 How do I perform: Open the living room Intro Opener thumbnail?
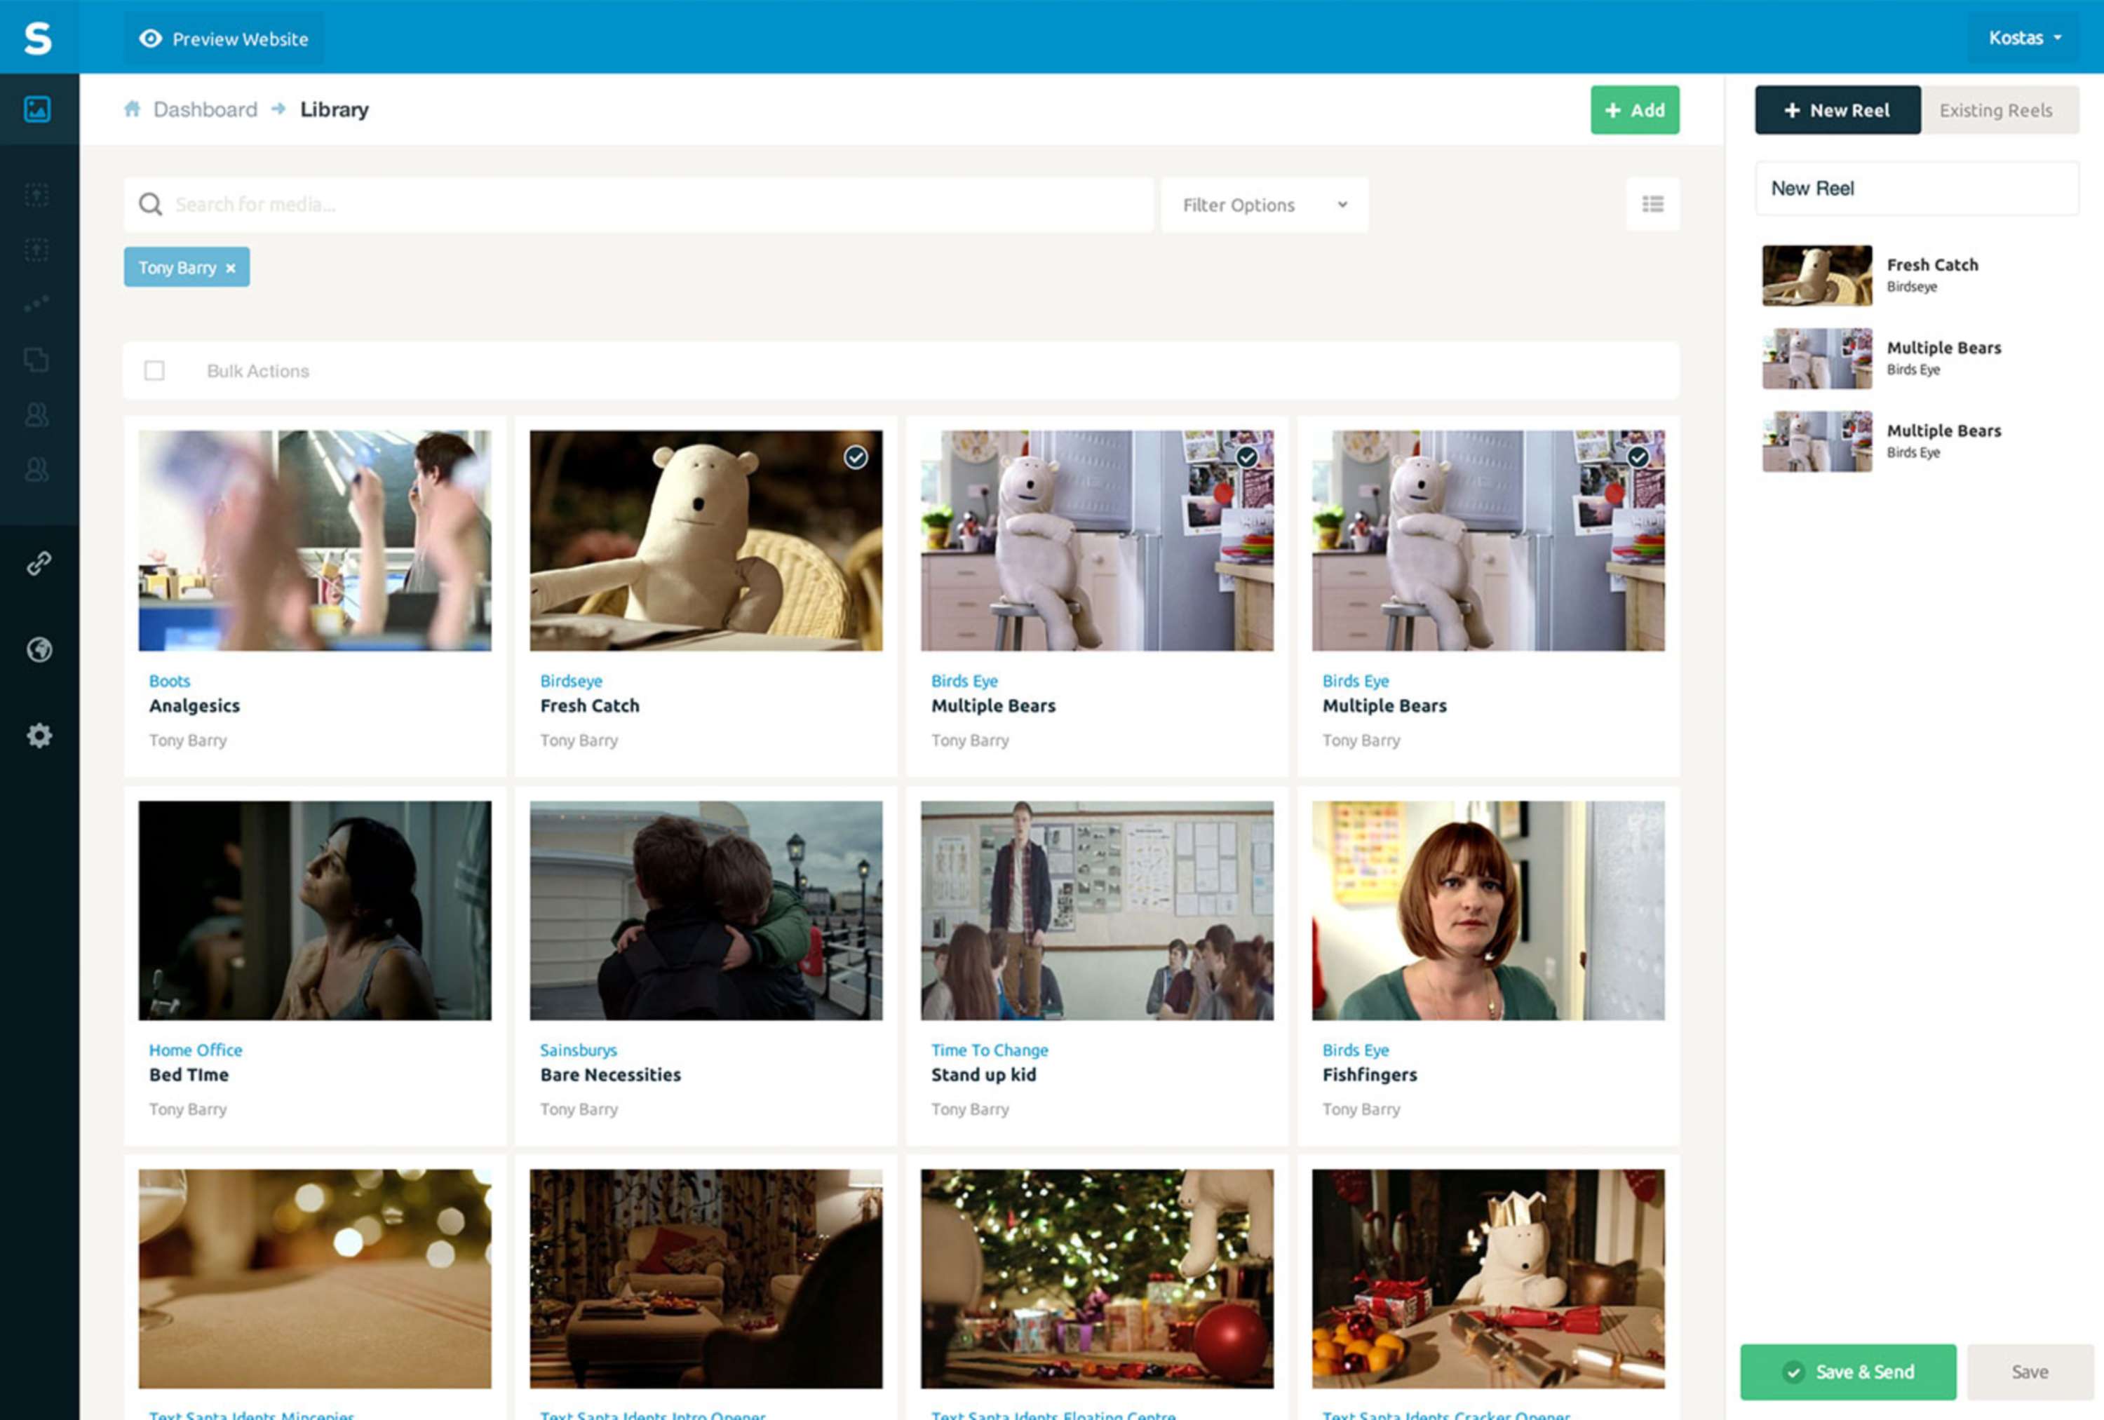(x=706, y=1279)
